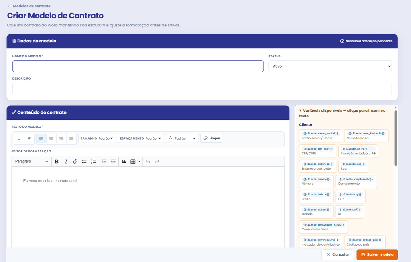Decrease indent in the editor
The image size is (411, 262).
pyautogui.click(x=104, y=162)
